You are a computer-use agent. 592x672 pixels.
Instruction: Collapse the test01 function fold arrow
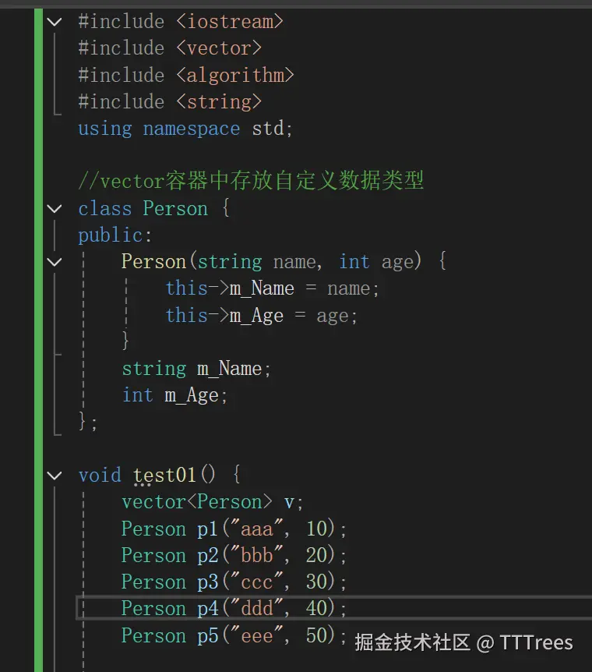click(x=54, y=475)
